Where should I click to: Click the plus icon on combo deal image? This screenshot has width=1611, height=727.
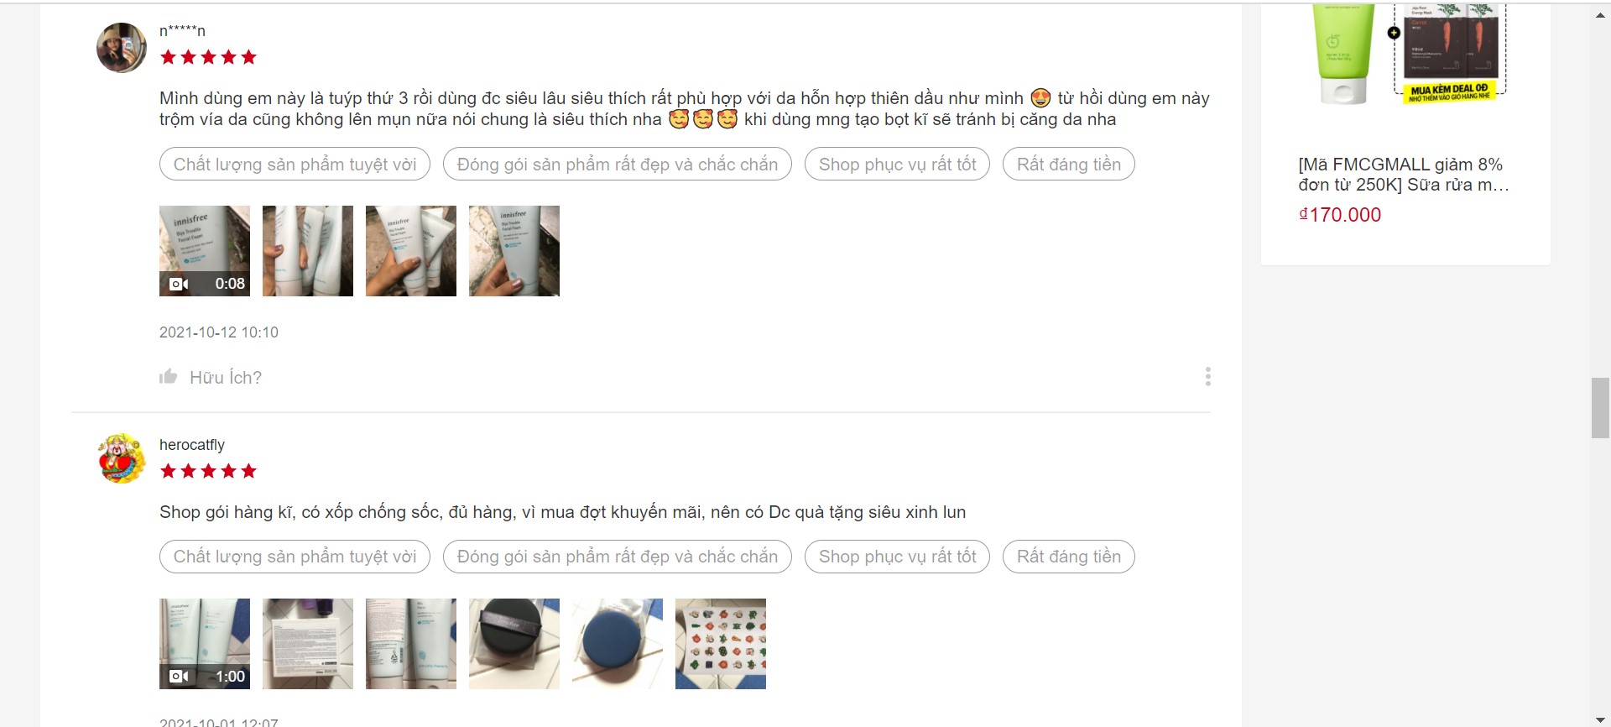(x=1394, y=33)
